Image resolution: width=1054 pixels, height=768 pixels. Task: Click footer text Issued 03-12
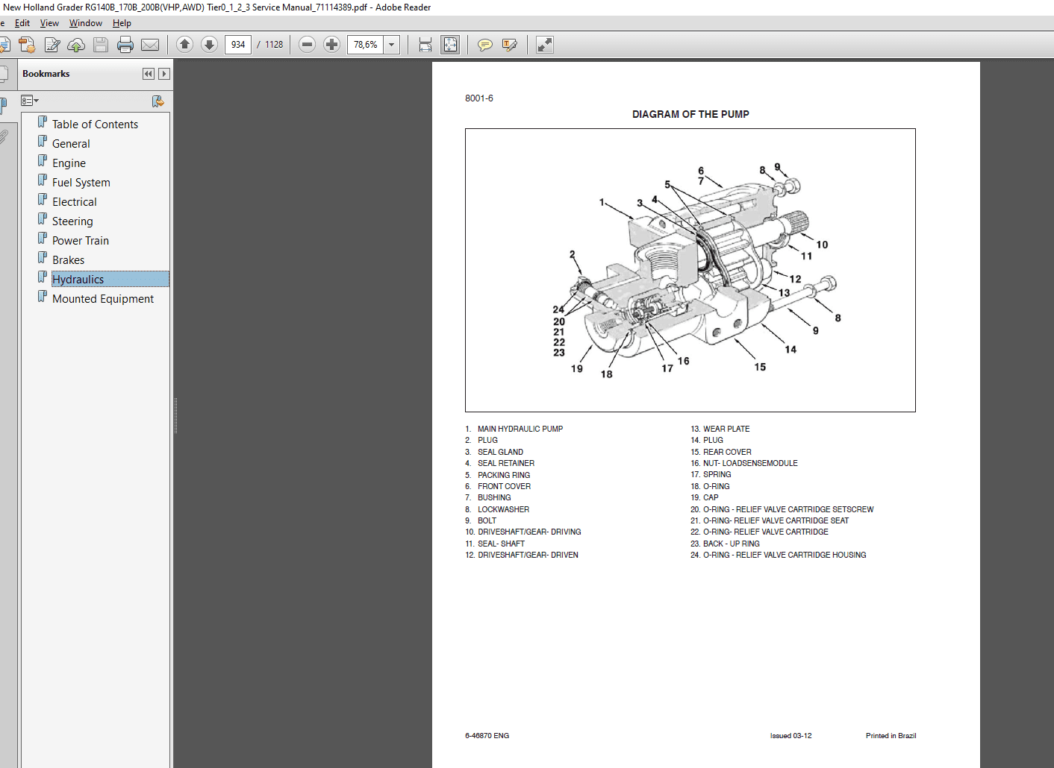(790, 736)
